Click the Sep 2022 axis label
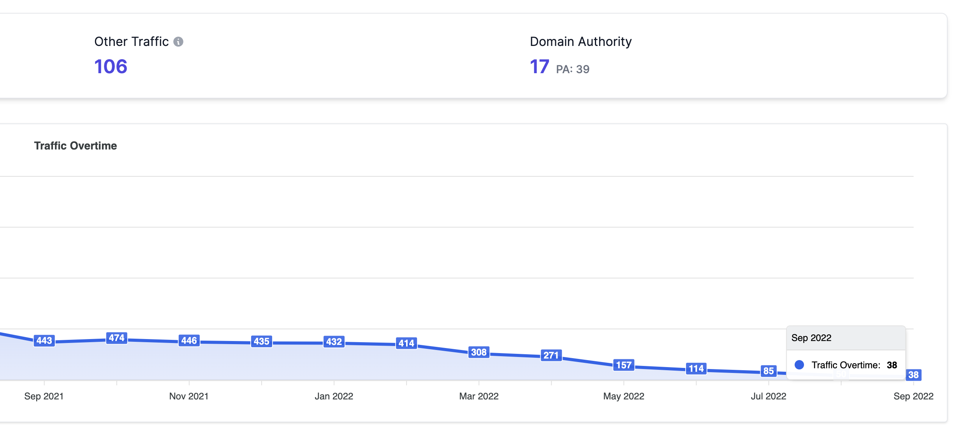Image resolution: width=957 pixels, height=436 pixels. tap(913, 396)
